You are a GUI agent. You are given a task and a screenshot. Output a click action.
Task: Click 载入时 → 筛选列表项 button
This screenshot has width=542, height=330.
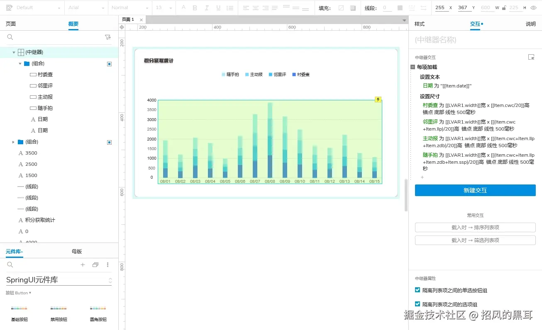pos(475,240)
